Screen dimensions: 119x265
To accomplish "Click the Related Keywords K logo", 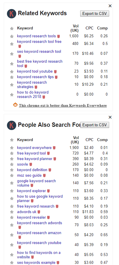I will 11,13.
